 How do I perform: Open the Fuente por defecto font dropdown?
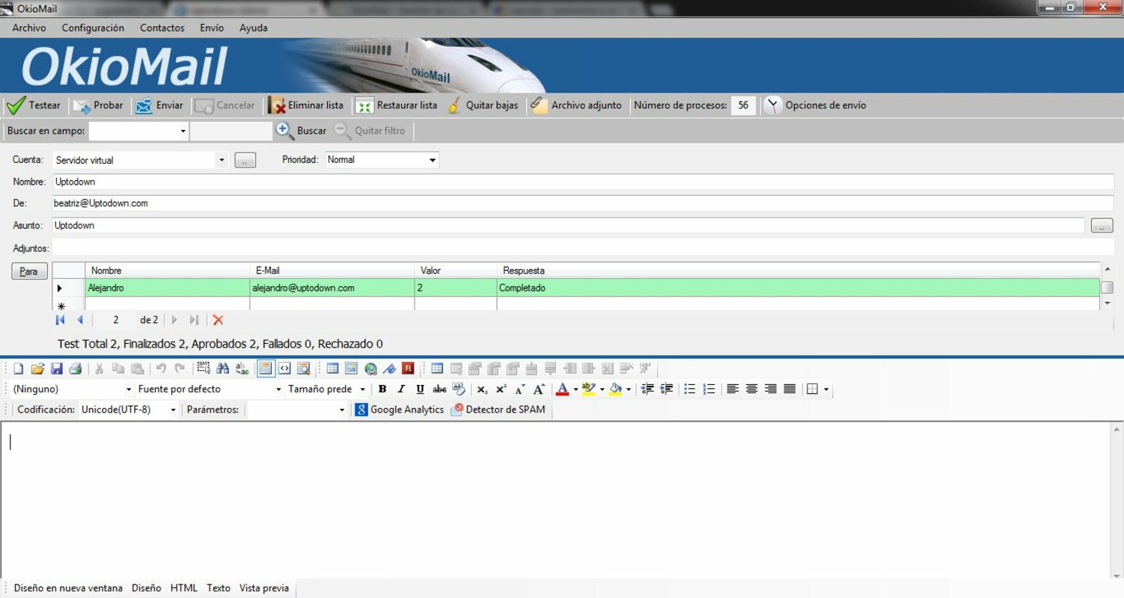209,389
